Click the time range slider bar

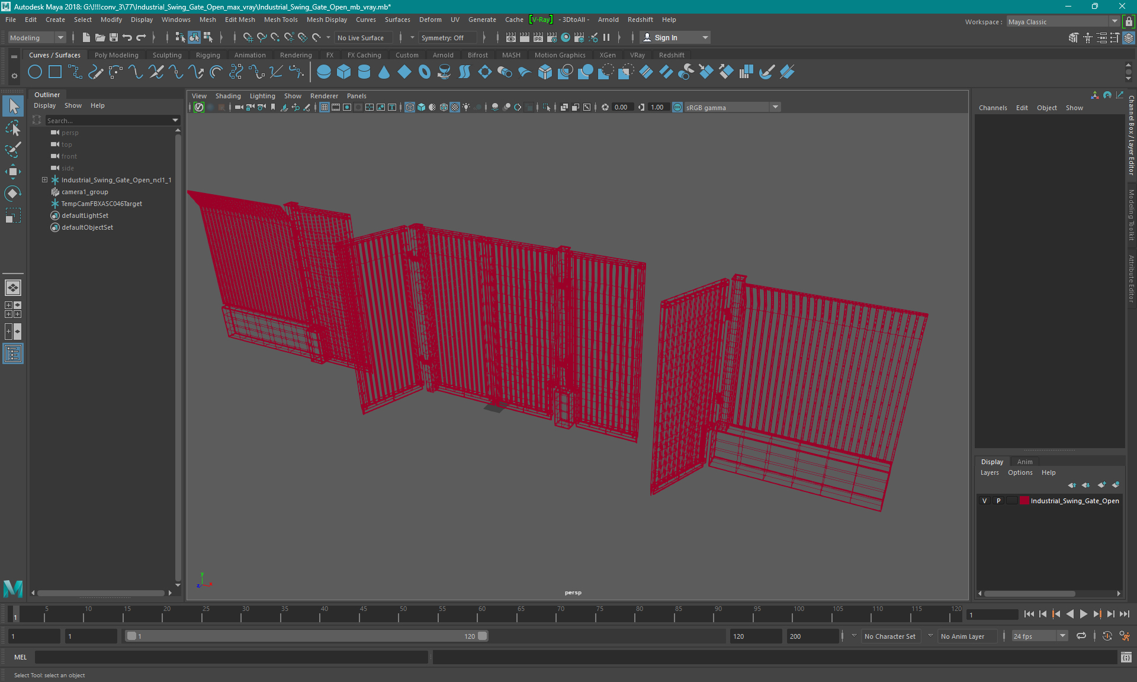[307, 636]
